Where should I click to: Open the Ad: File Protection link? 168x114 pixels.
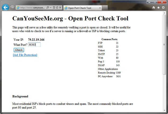(x=25, y=55)
